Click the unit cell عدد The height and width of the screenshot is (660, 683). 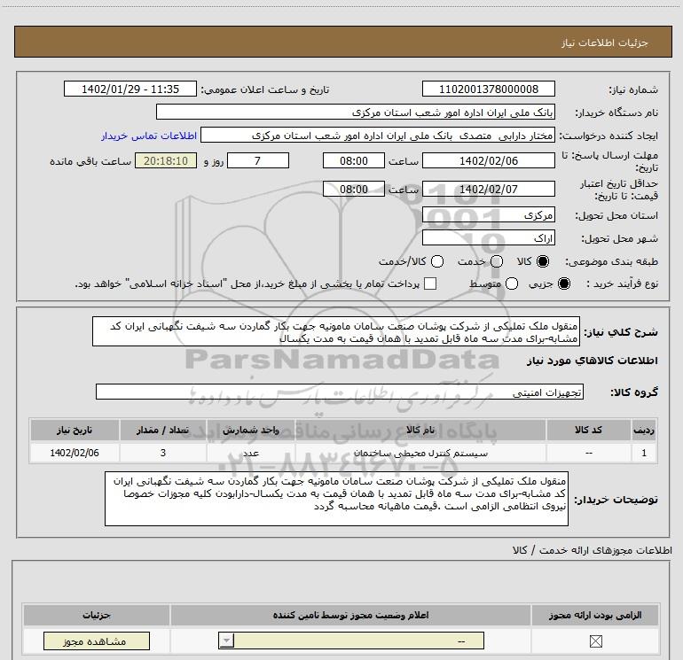251,453
